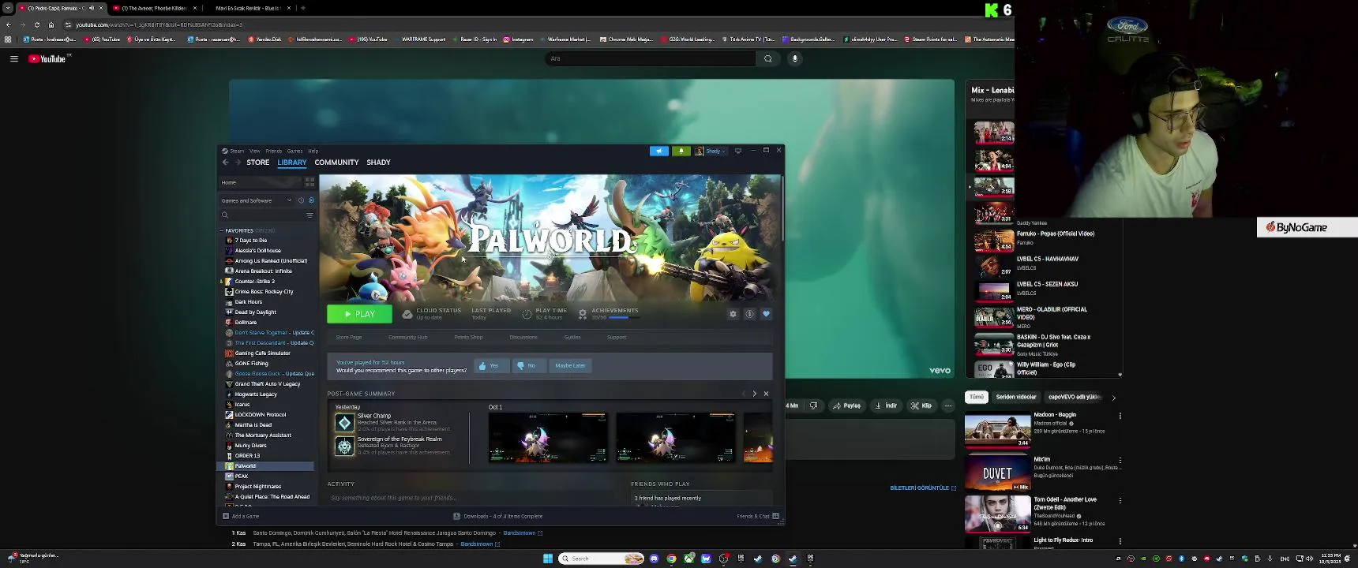Toggle Palworld favorite heart icon

(766, 314)
